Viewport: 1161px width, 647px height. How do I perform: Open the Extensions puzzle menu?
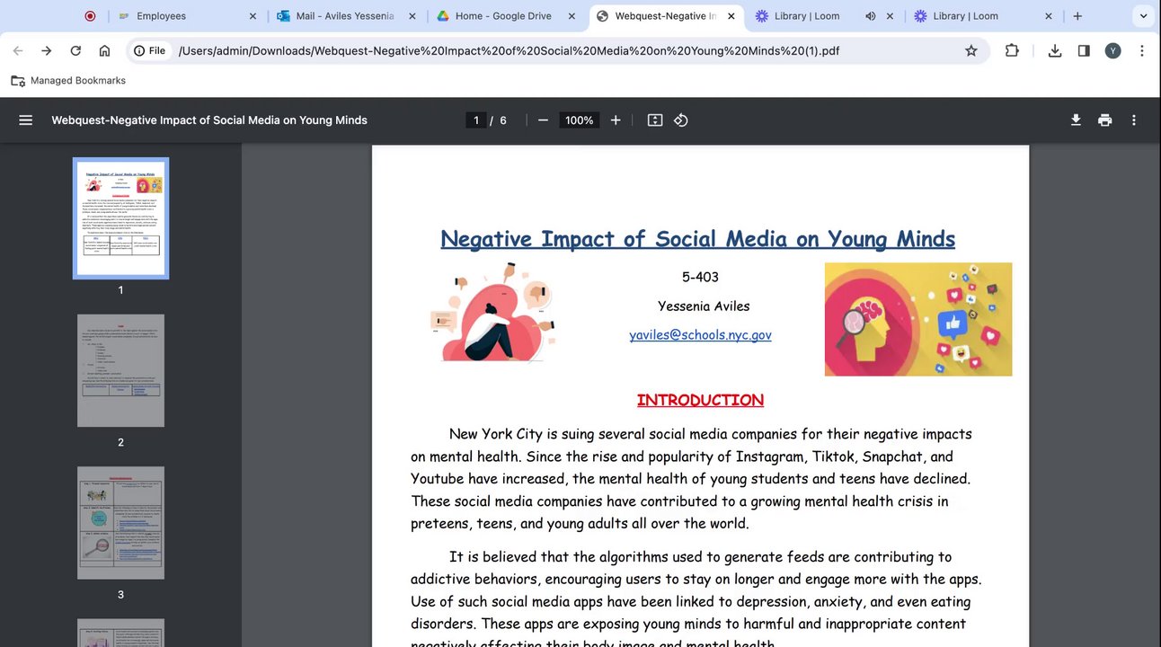[1012, 51]
